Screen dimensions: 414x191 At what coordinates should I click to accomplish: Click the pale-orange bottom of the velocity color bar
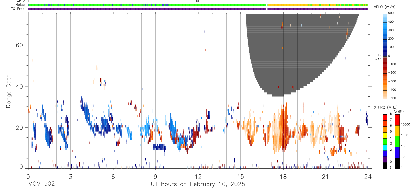pyautogui.click(x=385, y=95)
